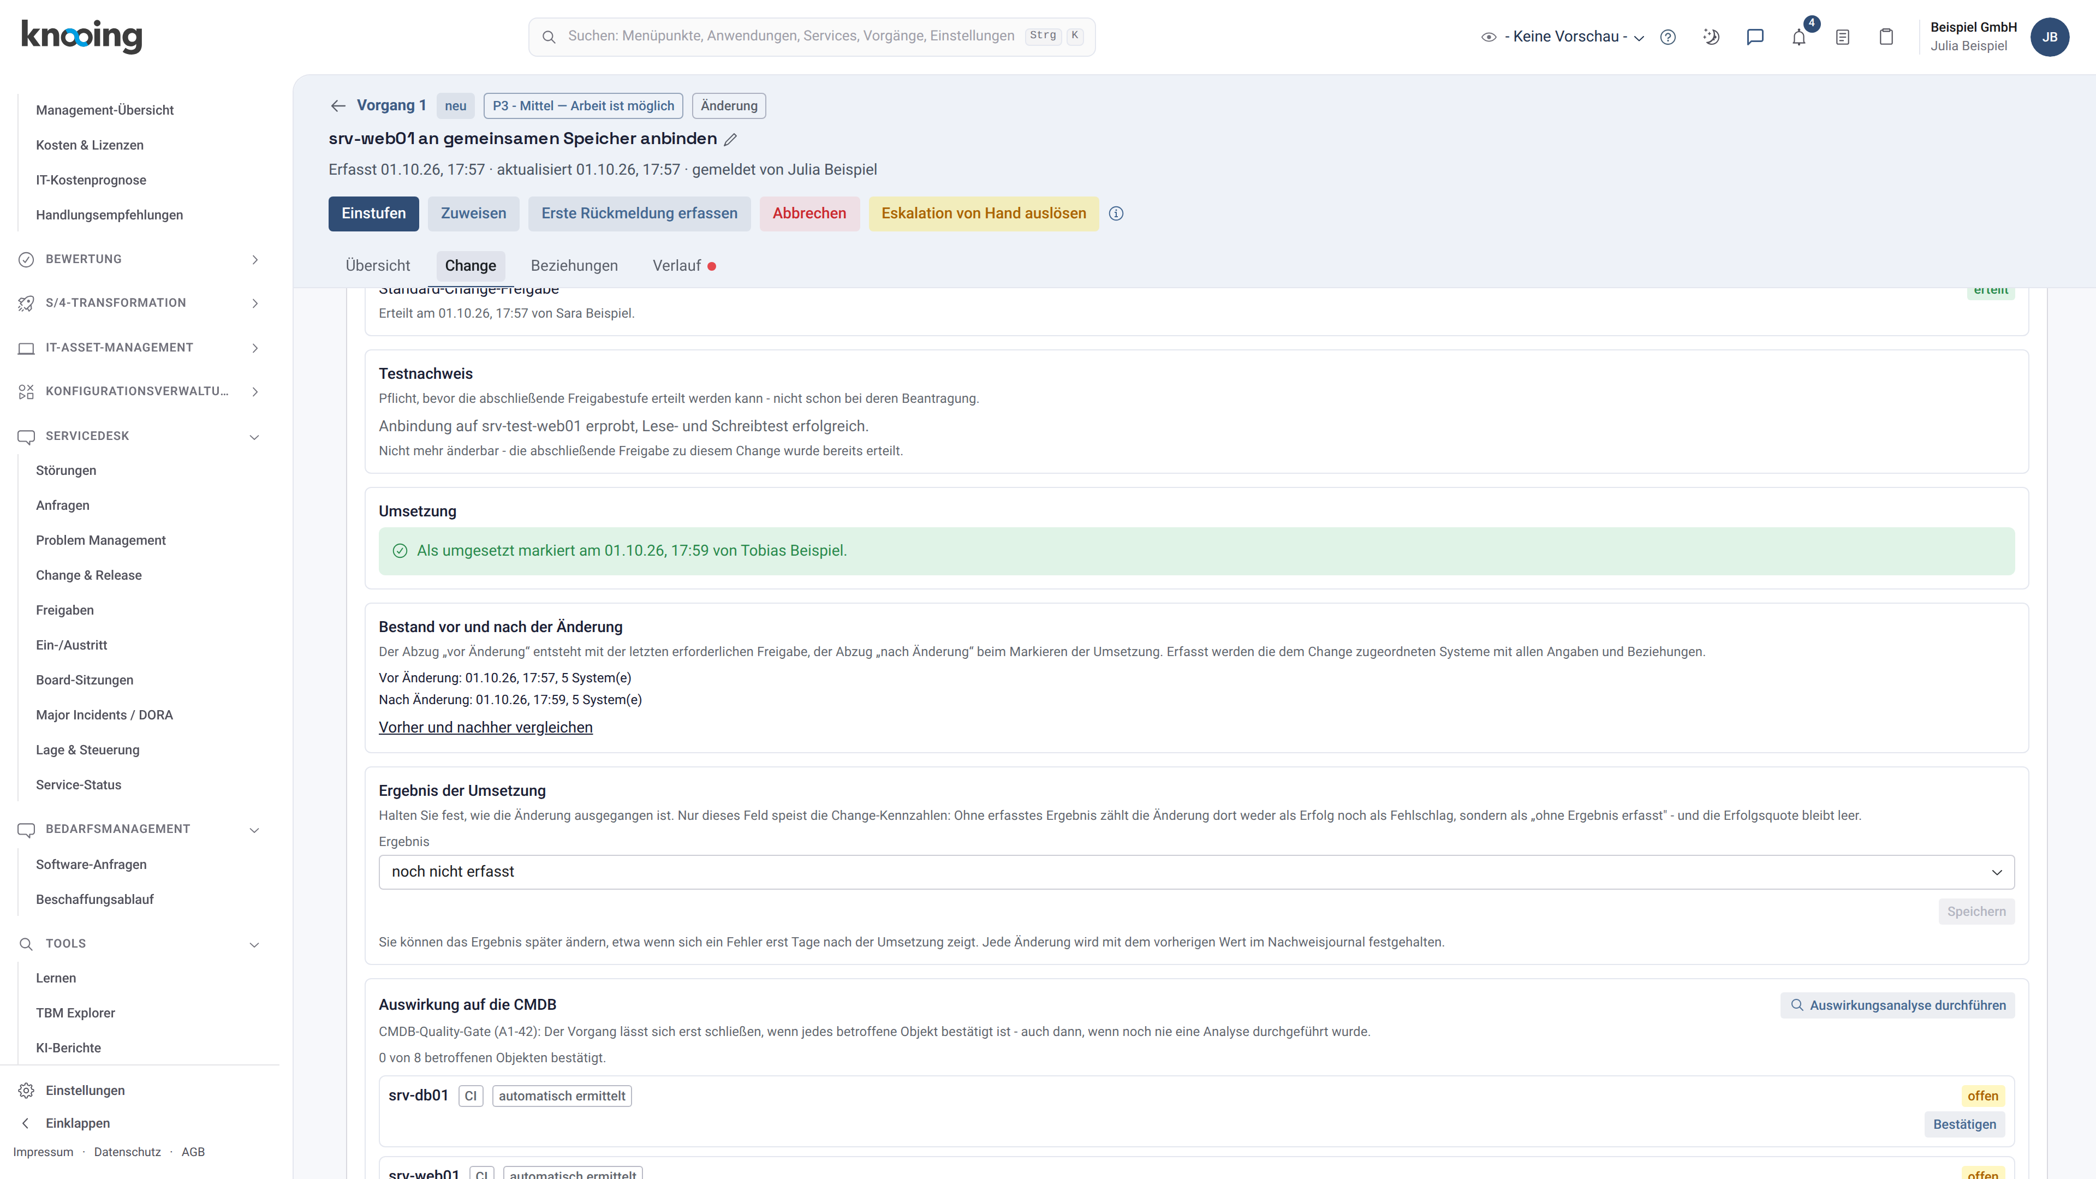2096x1179 pixels.
Task: Switch to the Verlauf tab
Action: pyautogui.click(x=683, y=265)
